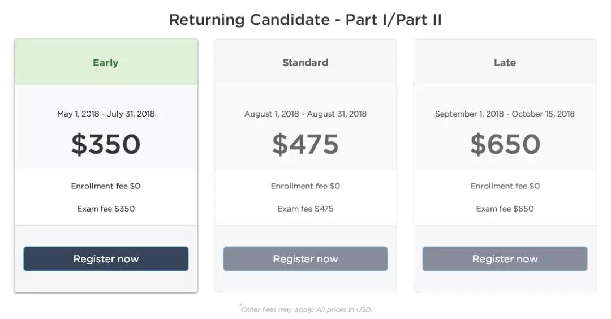Click the September 1, 2018 - October 15, 2018 dates
This screenshot has width=611, height=319.
505,114
